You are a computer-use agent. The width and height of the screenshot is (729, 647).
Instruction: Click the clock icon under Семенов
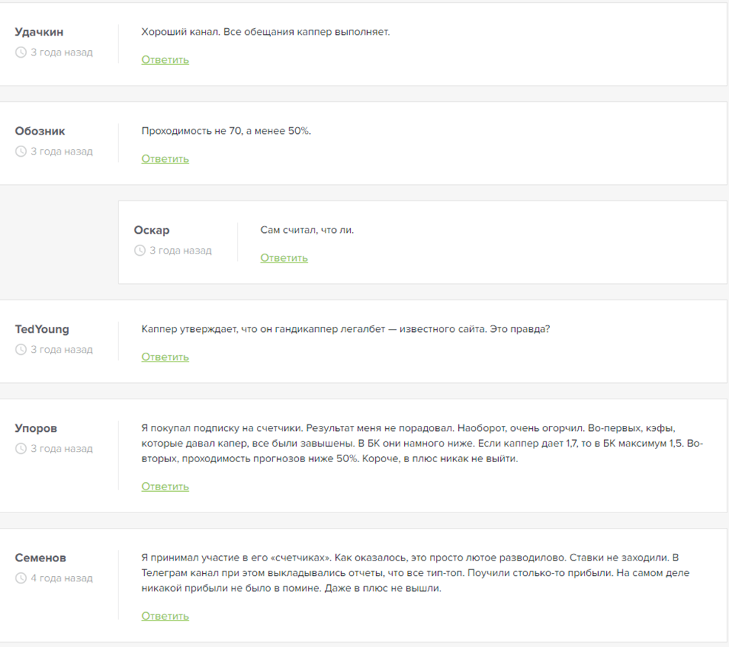click(x=21, y=578)
